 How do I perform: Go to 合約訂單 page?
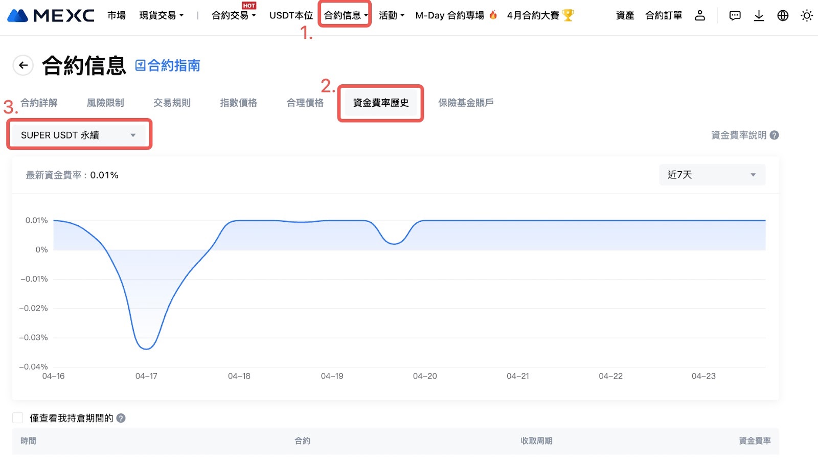[x=664, y=16]
